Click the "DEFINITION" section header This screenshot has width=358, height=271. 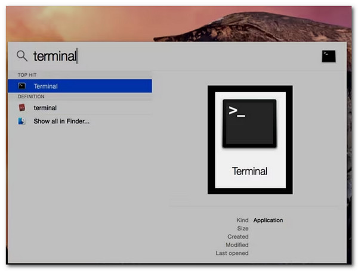pyautogui.click(x=31, y=96)
